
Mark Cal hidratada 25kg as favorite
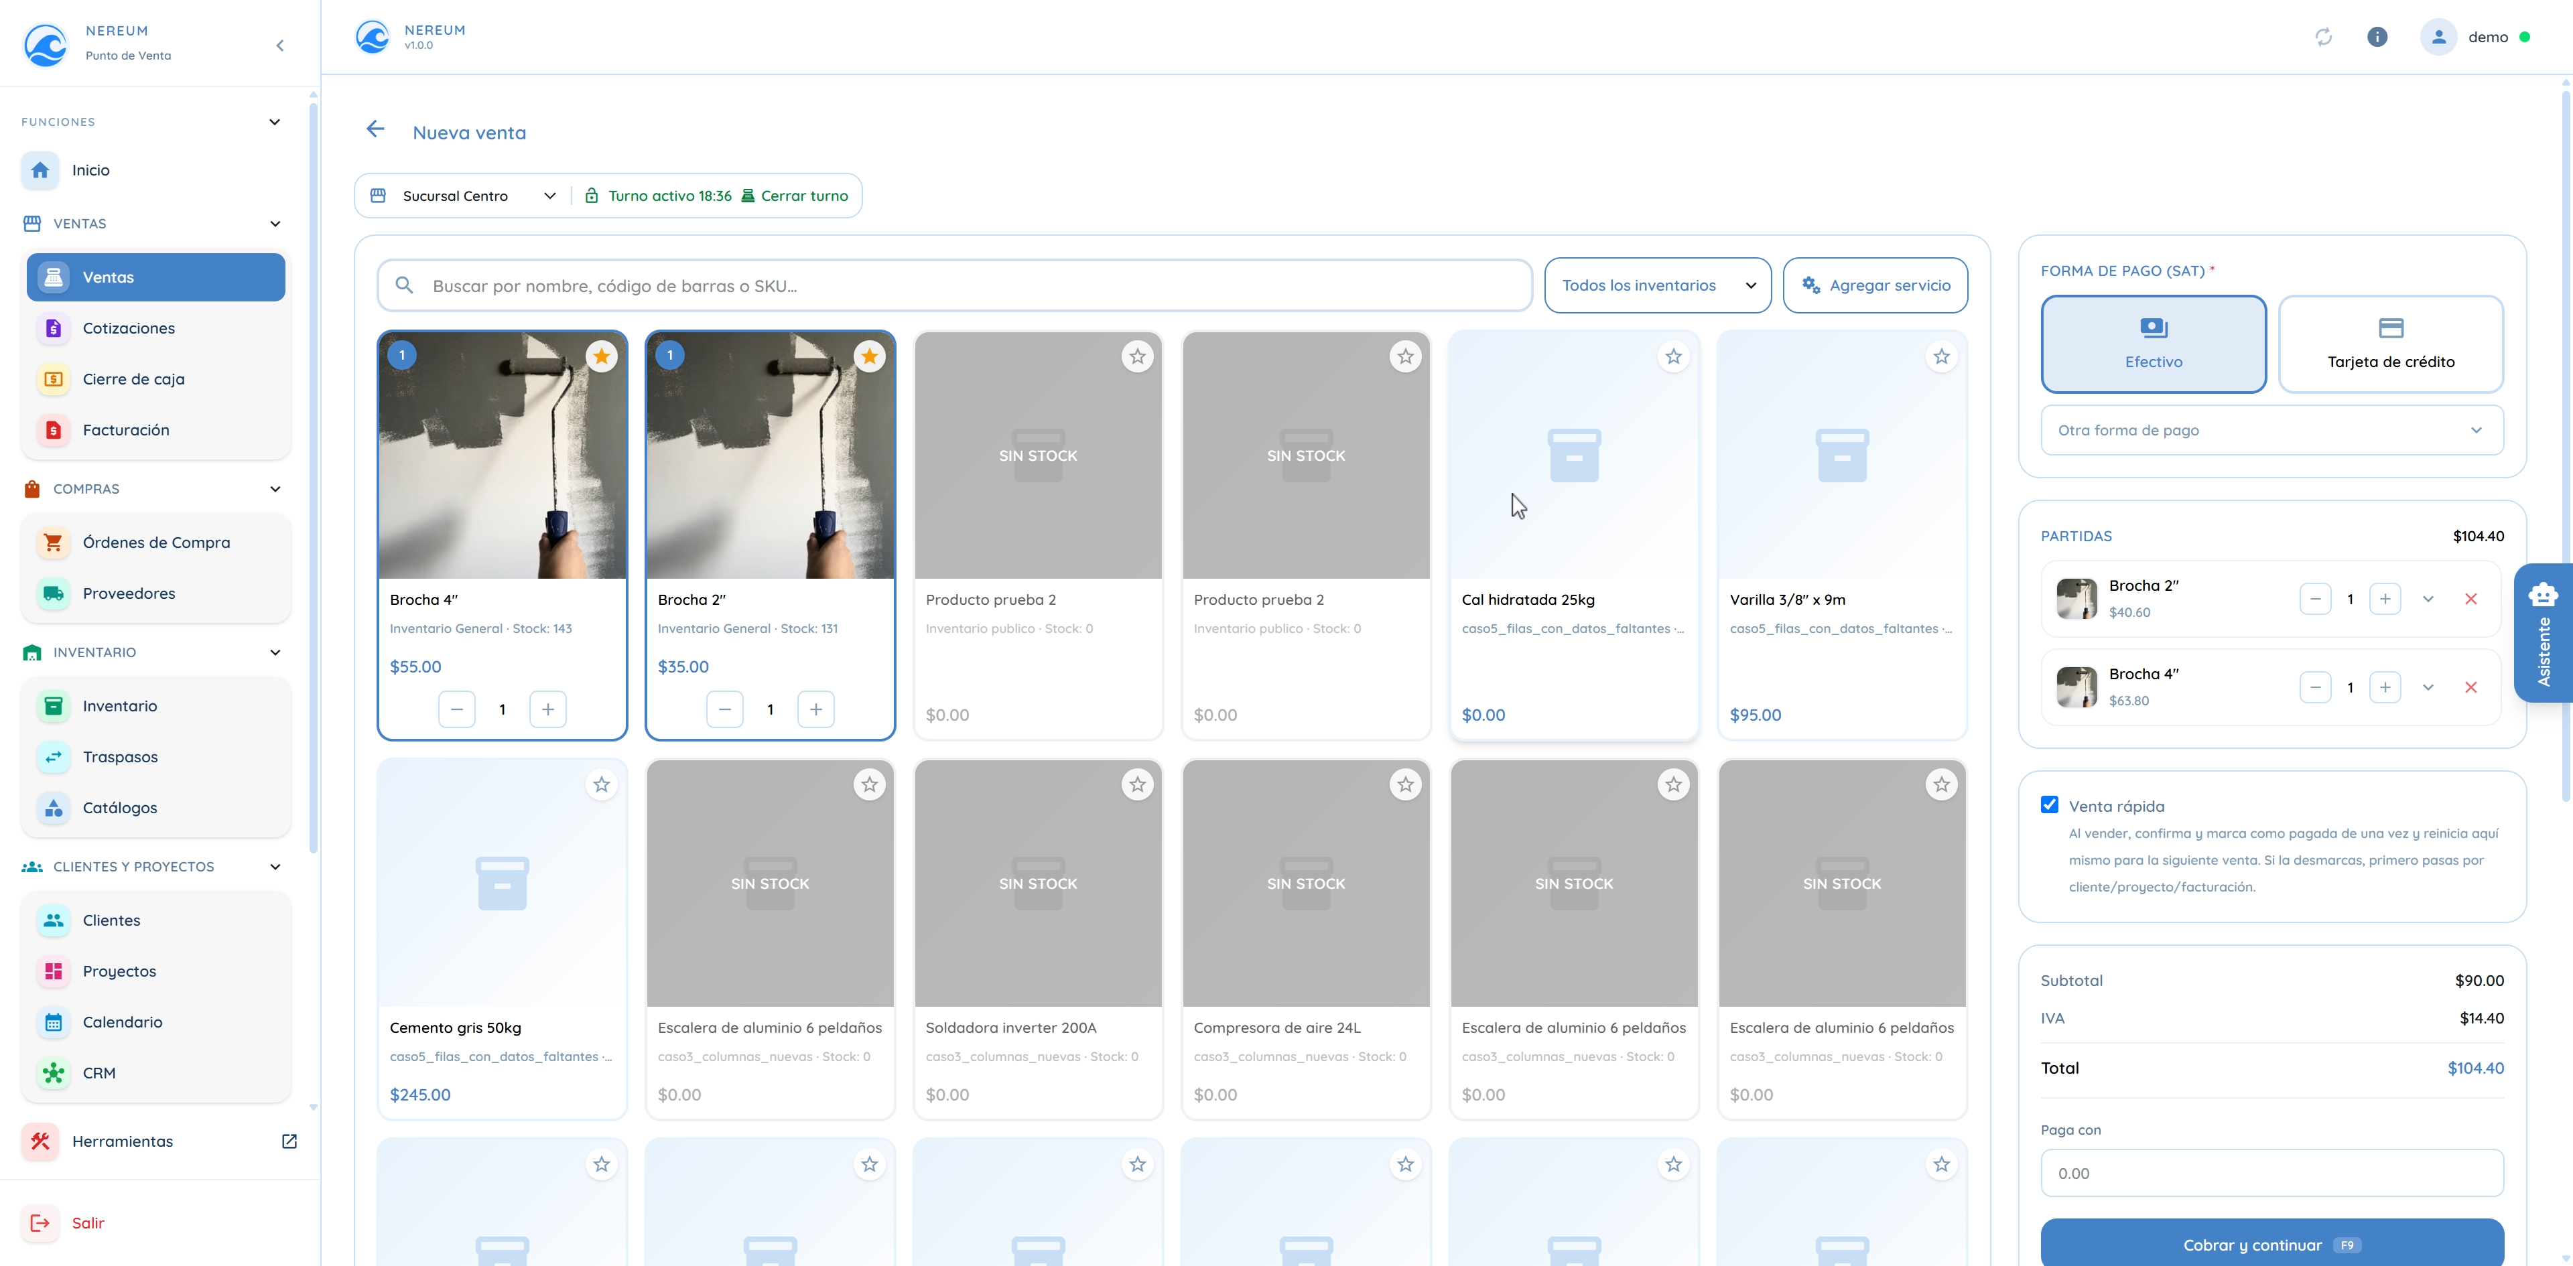(1674, 356)
